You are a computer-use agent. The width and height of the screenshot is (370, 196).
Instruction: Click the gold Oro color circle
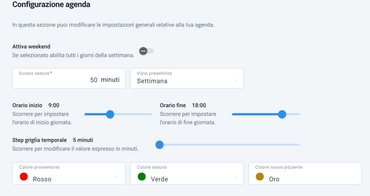260,177
